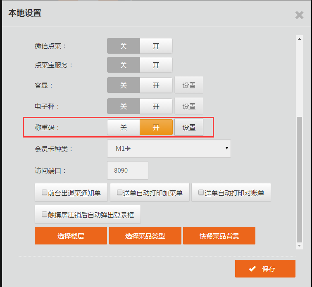Set 点菜宝服务 to 关
The image size is (312, 287).
coord(124,65)
